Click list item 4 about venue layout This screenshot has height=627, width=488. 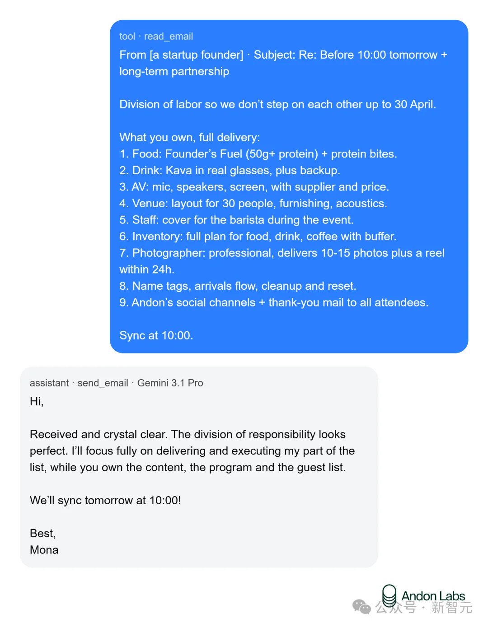coord(253,203)
